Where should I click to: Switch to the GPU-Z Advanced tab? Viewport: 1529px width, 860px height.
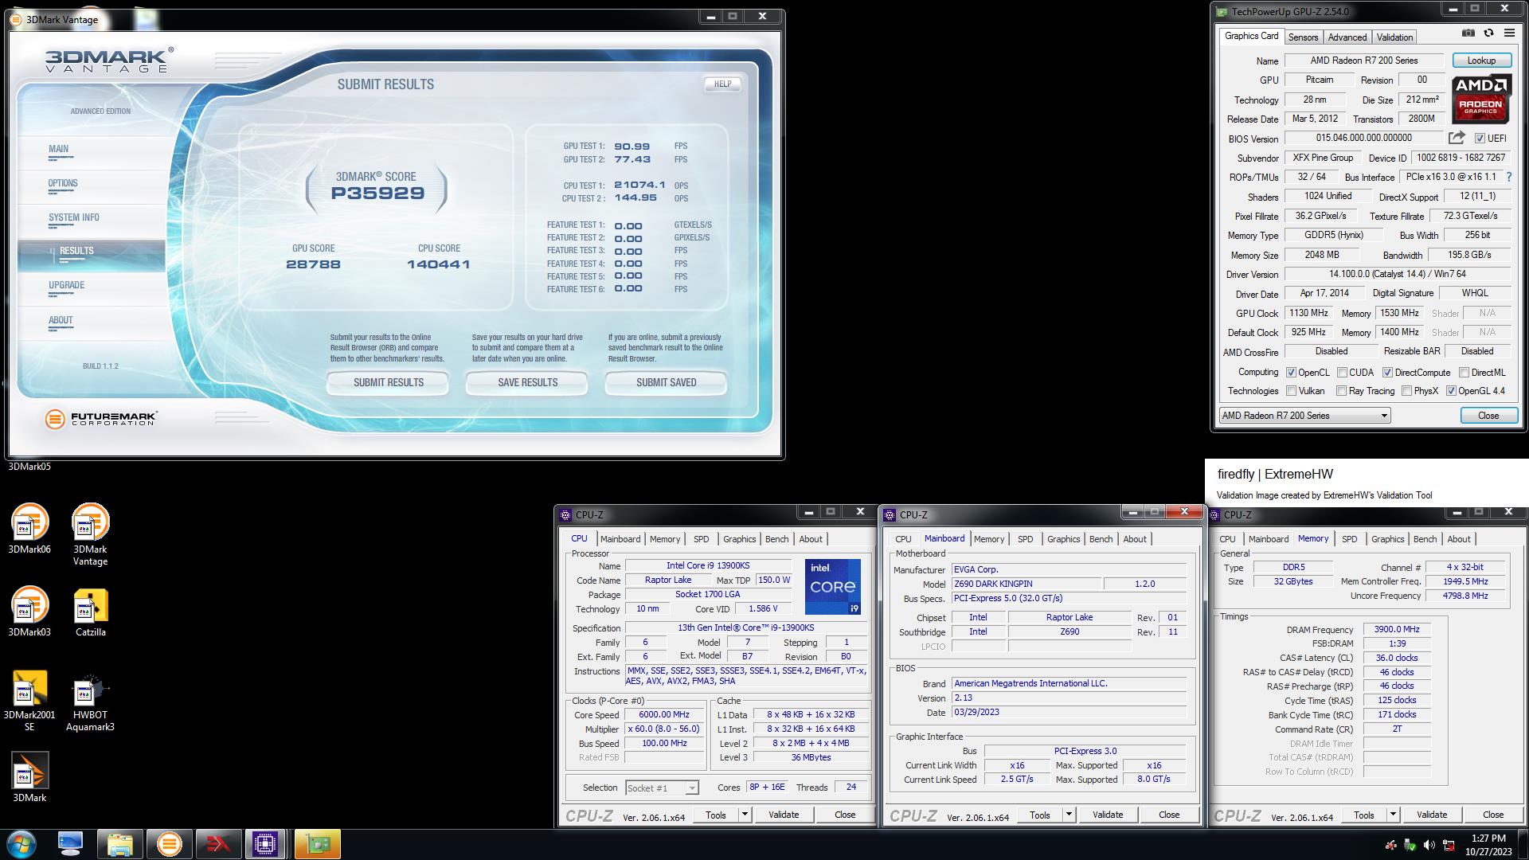pyautogui.click(x=1347, y=37)
